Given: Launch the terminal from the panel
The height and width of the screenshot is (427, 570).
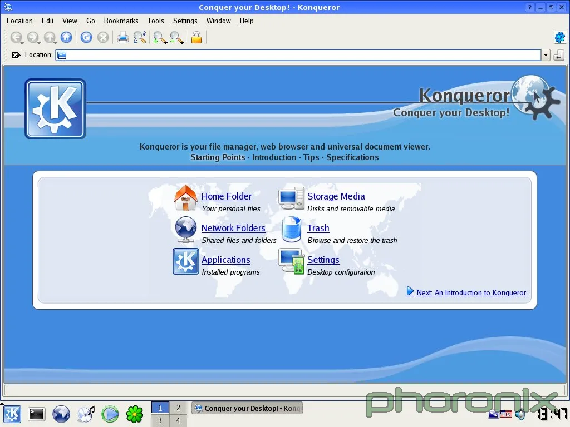Looking at the screenshot, I should tap(36, 414).
